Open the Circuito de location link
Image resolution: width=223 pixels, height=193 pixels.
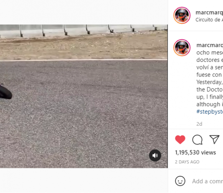[209, 20]
